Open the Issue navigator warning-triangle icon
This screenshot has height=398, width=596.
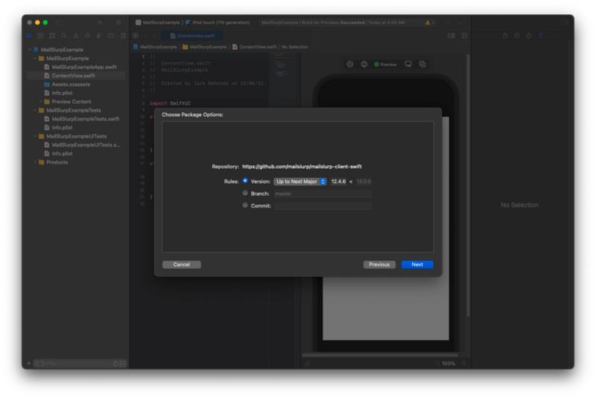(76, 36)
